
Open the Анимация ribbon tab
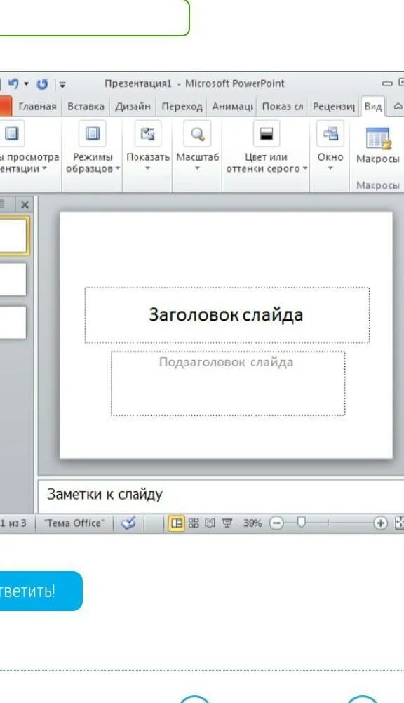click(x=232, y=107)
